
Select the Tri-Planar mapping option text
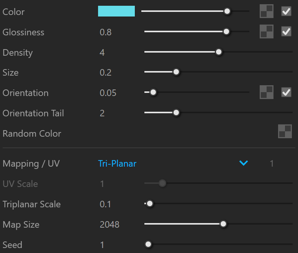pyautogui.click(x=117, y=164)
